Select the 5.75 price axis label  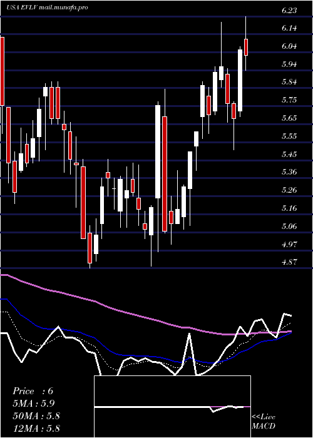pos(289,100)
